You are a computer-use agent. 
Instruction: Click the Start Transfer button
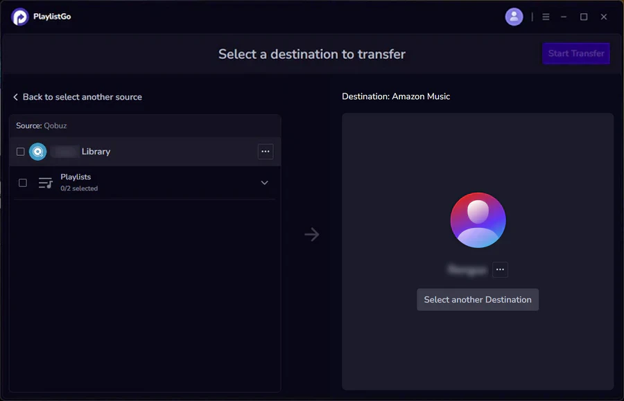coord(576,53)
